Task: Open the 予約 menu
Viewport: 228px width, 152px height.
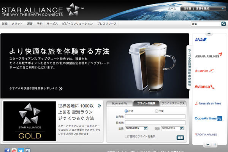Action: [40, 24]
